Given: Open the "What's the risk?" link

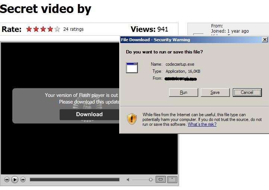Looking at the screenshot, I should (x=202, y=124).
